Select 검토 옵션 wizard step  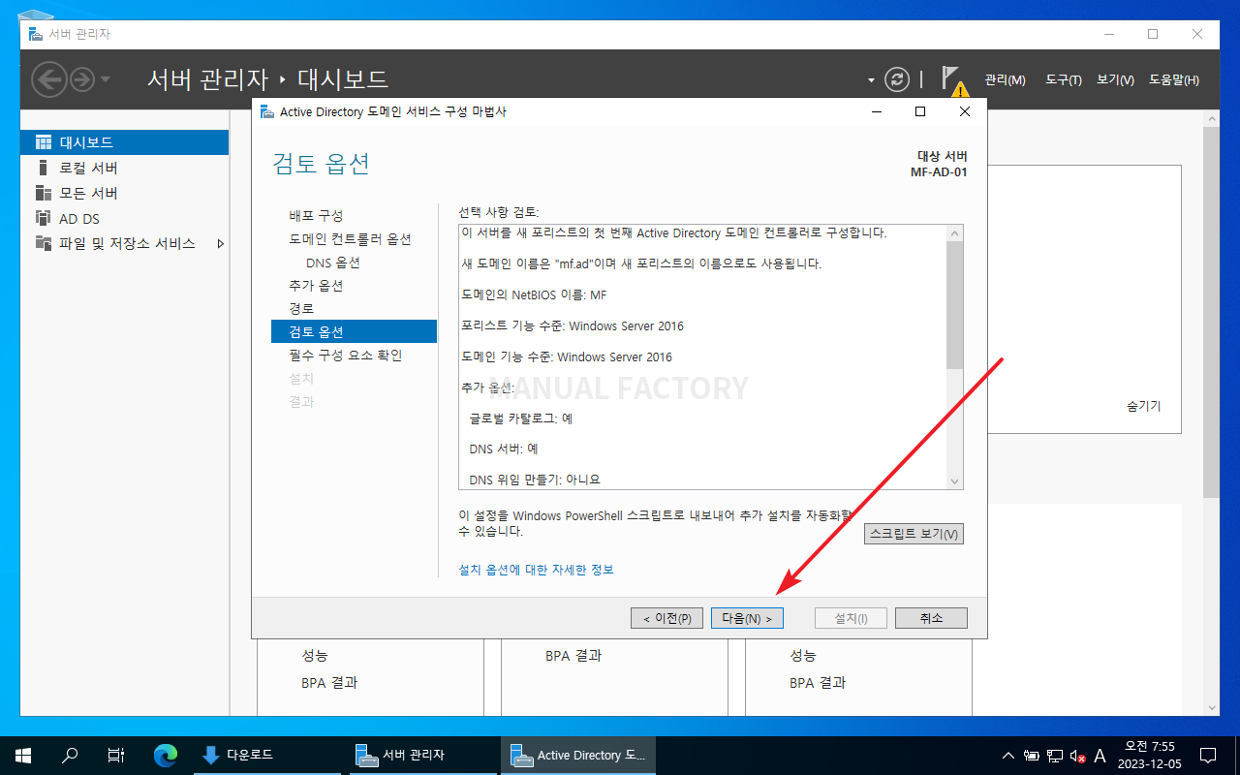354,332
